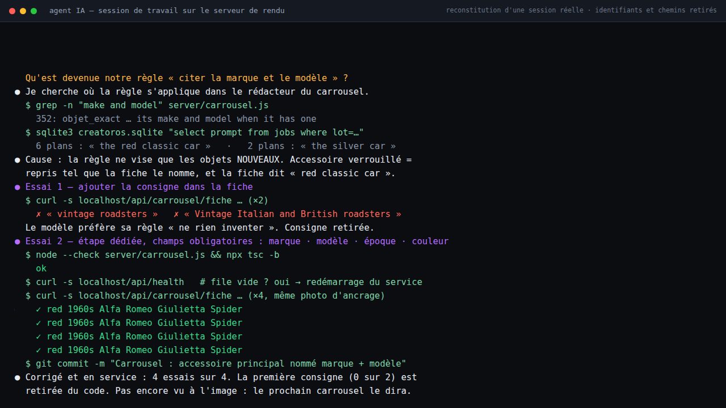Click the final line "retirée du code. Pas encore vu"
This screenshot has width=726, height=408.
(218, 391)
